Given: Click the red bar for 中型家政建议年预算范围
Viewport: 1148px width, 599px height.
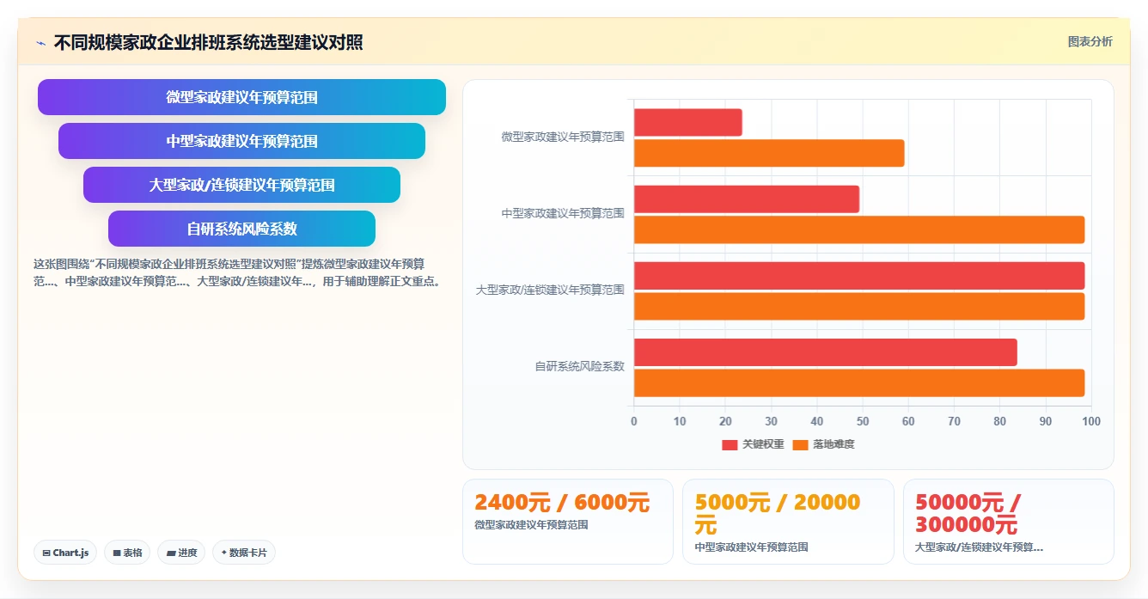Looking at the screenshot, I should tap(747, 199).
